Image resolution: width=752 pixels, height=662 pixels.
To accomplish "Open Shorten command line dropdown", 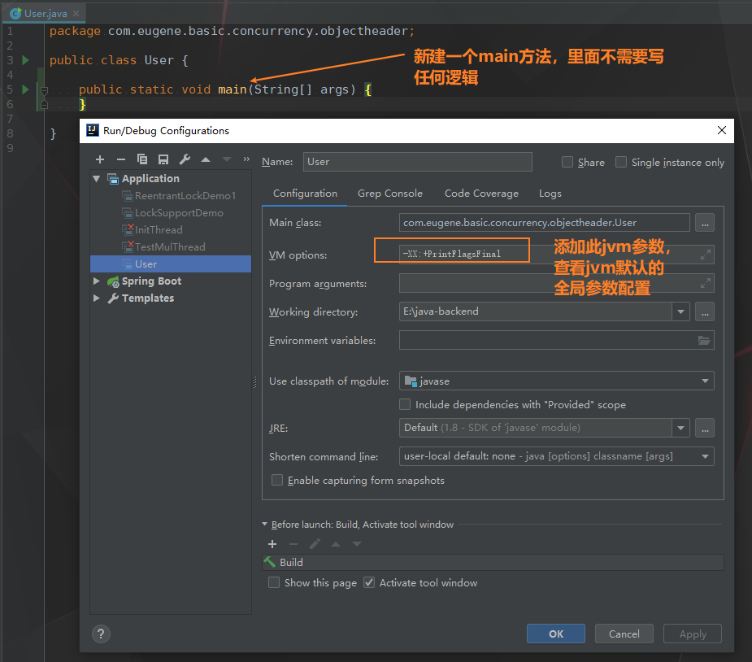I will (705, 456).
